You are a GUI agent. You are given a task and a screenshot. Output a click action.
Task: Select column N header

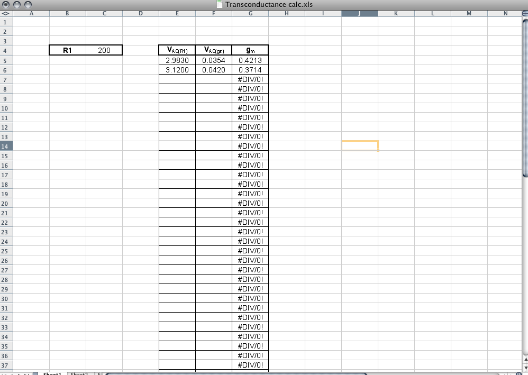(505, 13)
